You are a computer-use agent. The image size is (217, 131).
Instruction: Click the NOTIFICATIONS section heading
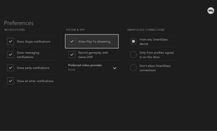pos(15,30)
